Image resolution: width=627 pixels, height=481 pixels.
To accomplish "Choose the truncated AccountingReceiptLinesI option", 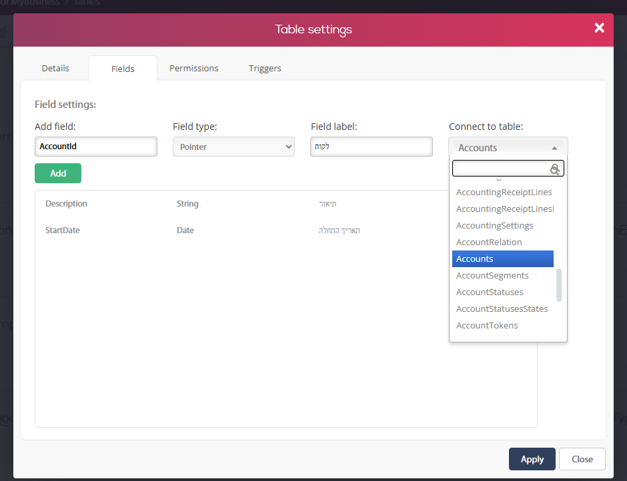I will pyautogui.click(x=504, y=209).
